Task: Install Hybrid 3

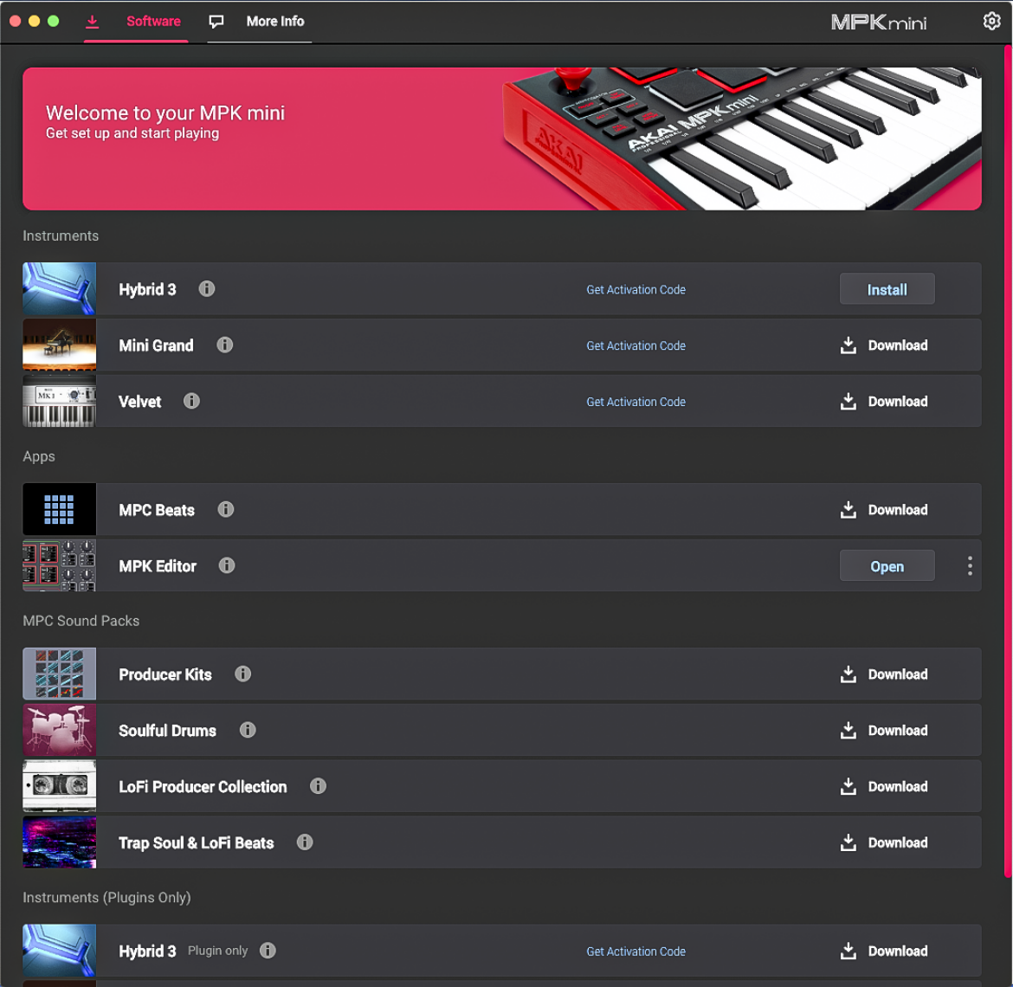Action: point(887,289)
